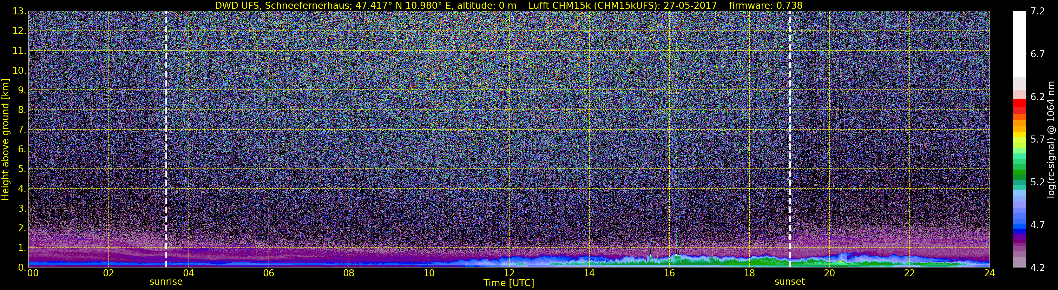Click the colorbar value '6.2'
The image size is (1058, 290).
click(1038, 97)
